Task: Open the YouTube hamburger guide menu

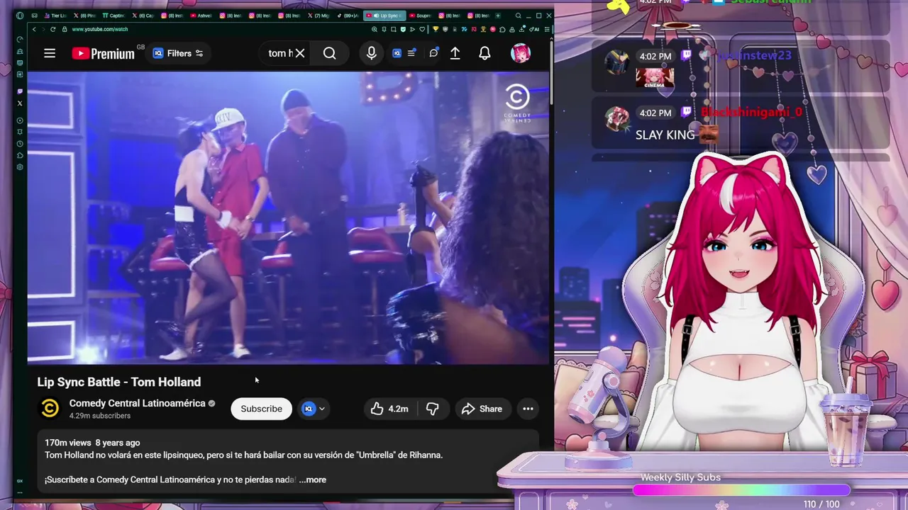Action: point(50,53)
